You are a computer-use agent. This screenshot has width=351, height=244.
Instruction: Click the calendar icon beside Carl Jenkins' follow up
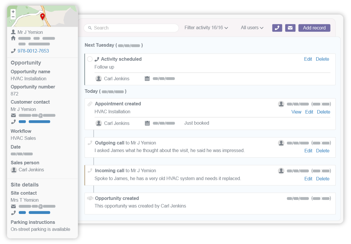click(147, 78)
